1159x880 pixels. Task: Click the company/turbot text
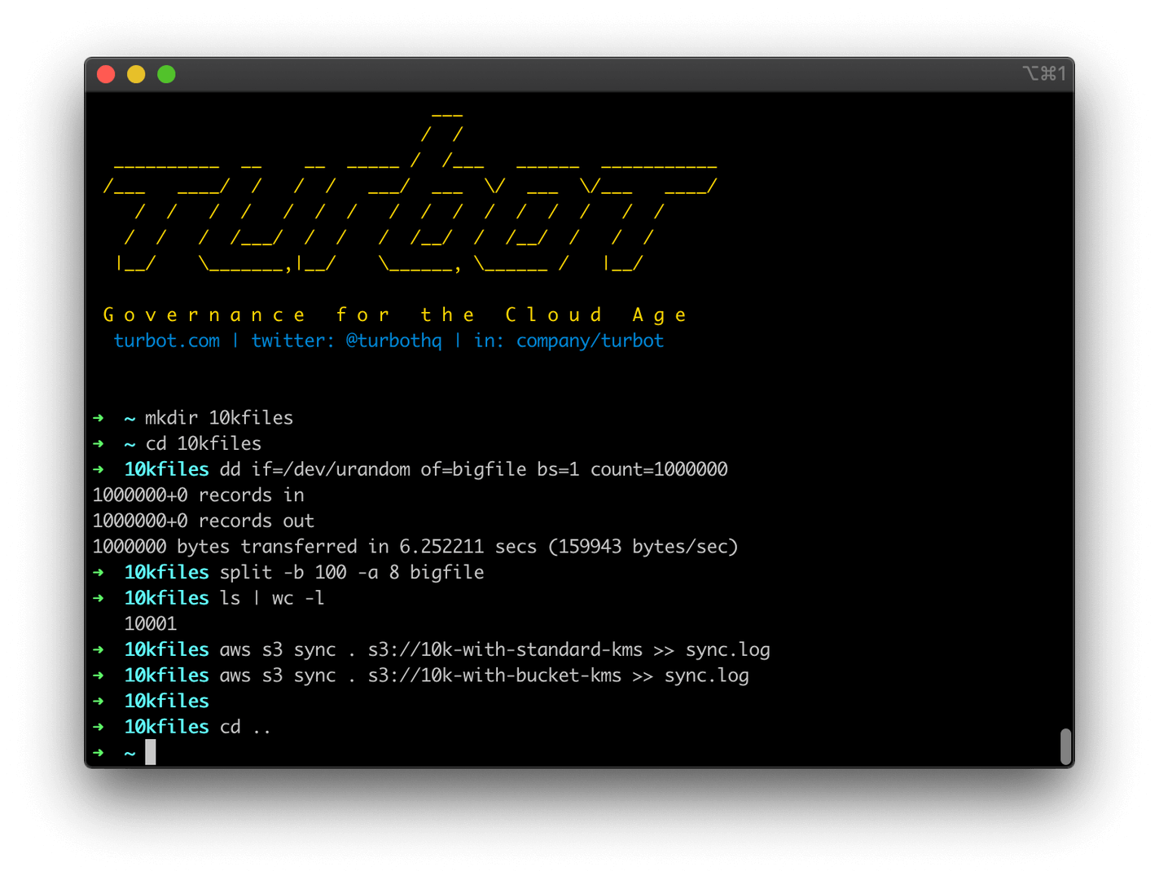[590, 341]
